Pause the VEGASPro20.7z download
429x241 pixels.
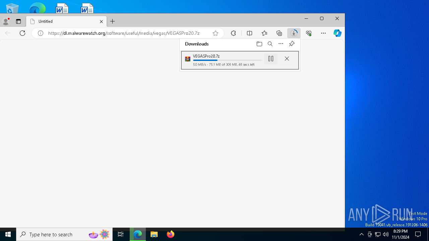271,59
